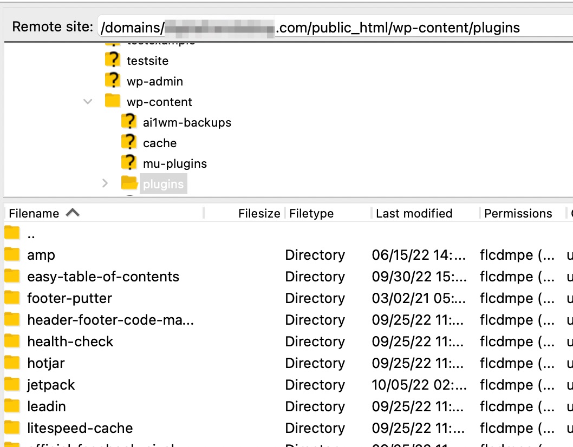Image resolution: width=573 pixels, height=447 pixels.
Task: Click the testsite folder question-mark icon
Action: 113,60
